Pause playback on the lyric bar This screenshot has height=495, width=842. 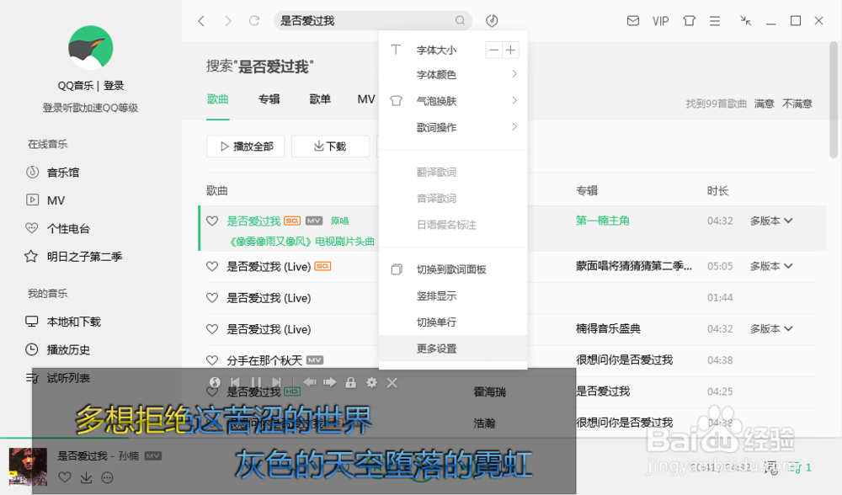pos(256,382)
